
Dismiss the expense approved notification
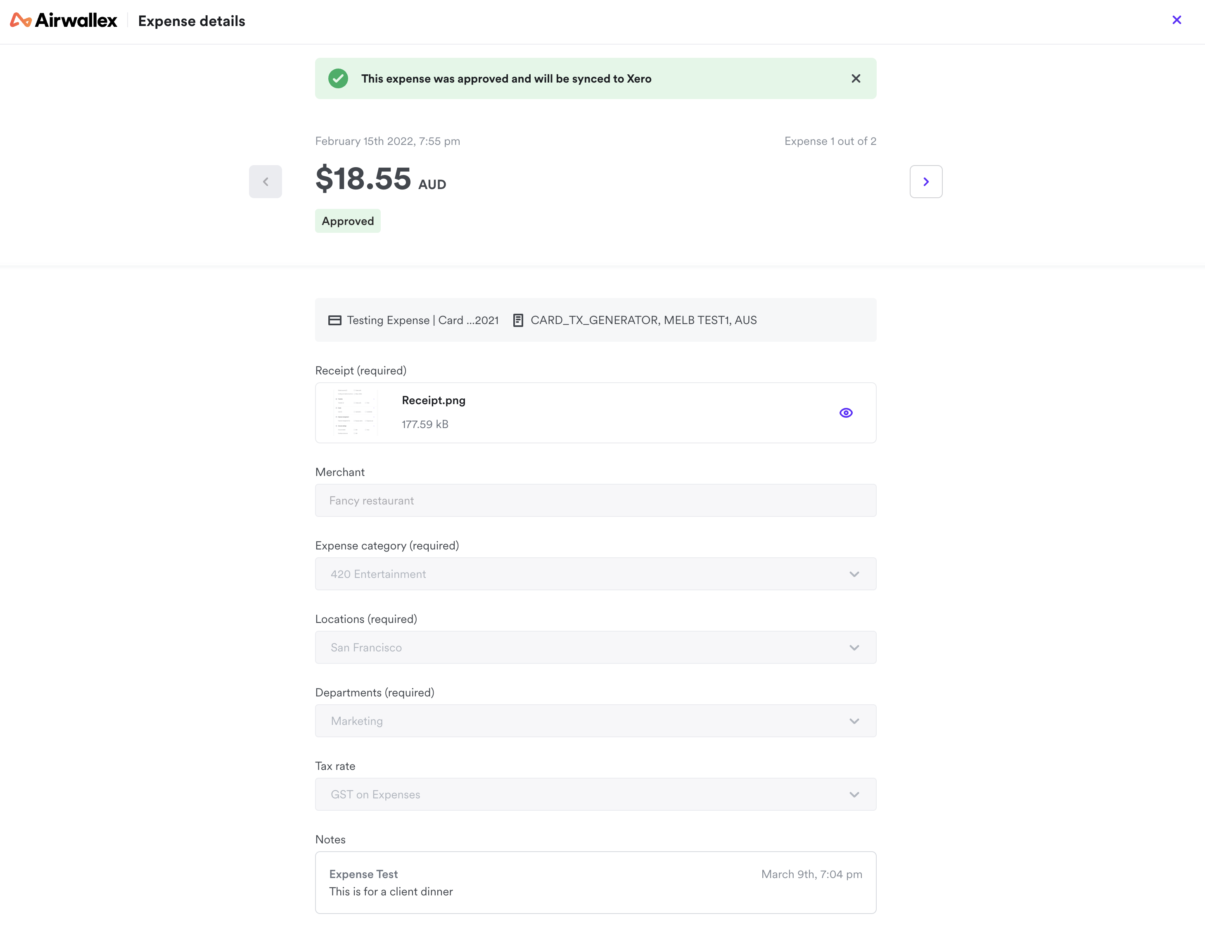856,78
